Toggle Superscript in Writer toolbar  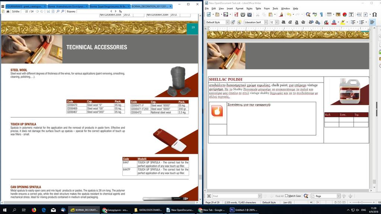[x=311, y=22]
